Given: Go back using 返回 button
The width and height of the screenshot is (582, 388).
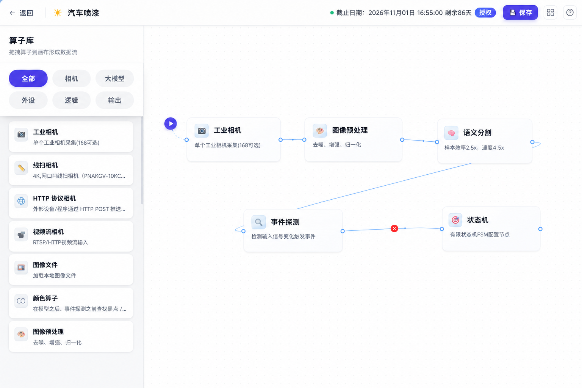Looking at the screenshot, I should [x=22, y=13].
